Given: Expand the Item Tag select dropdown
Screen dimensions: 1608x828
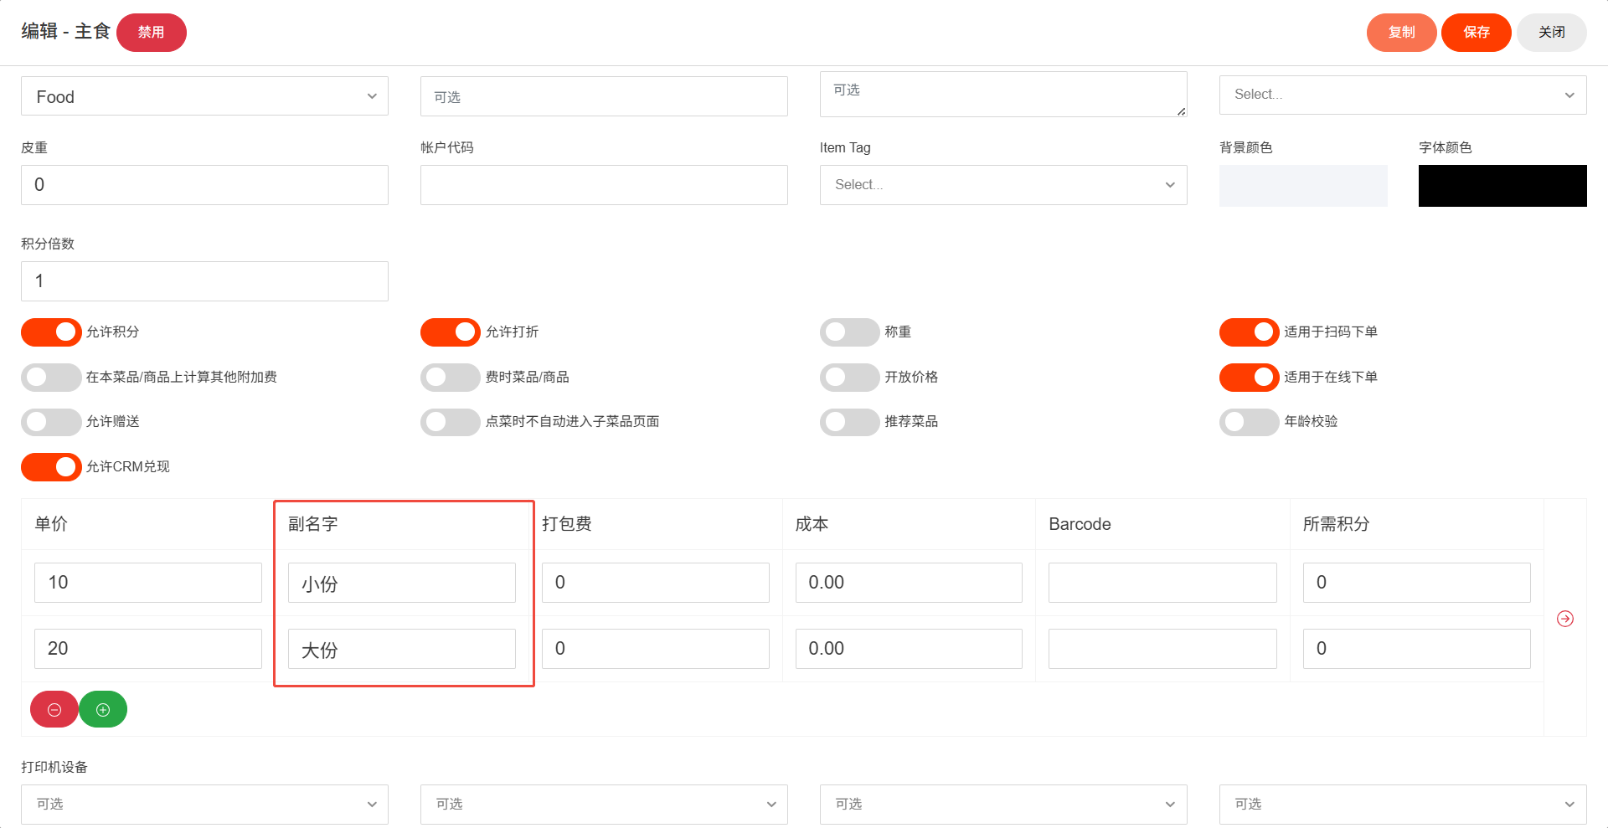Looking at the screenshot, I should pyautogui.click(x=1002, y=185).
